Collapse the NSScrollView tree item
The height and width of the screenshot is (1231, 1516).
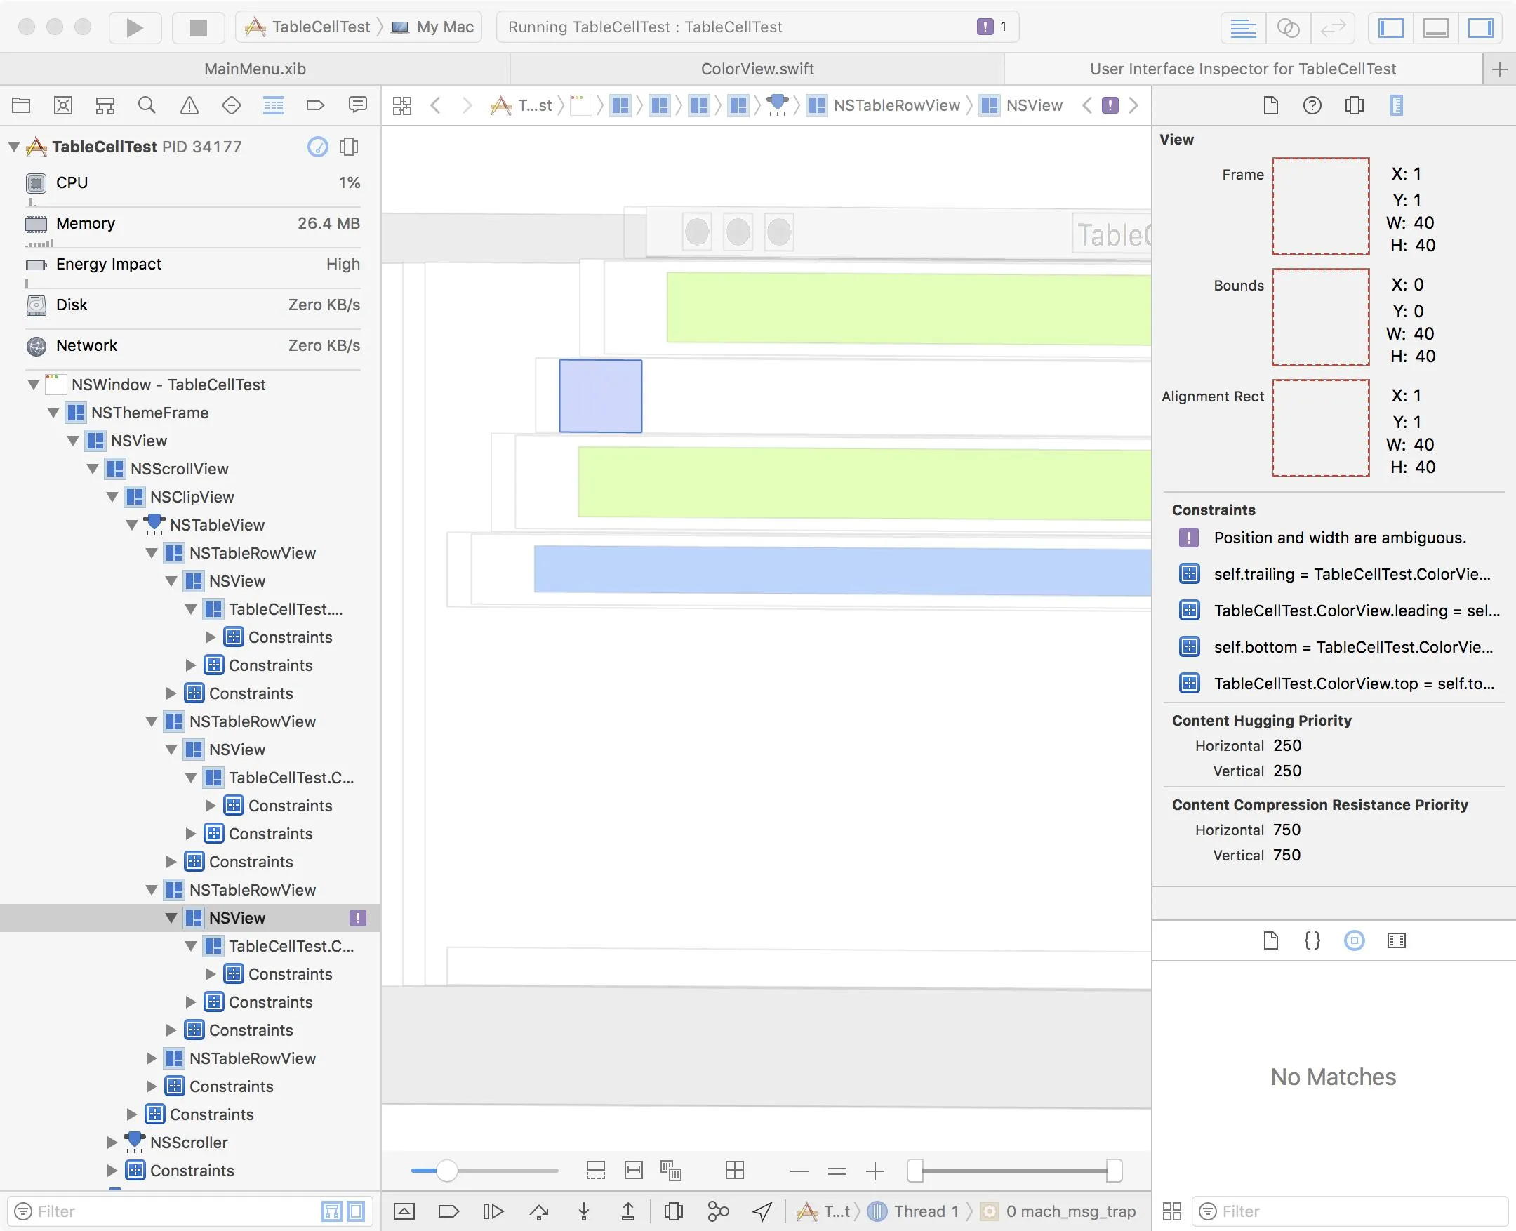click(x=93, y=469)
